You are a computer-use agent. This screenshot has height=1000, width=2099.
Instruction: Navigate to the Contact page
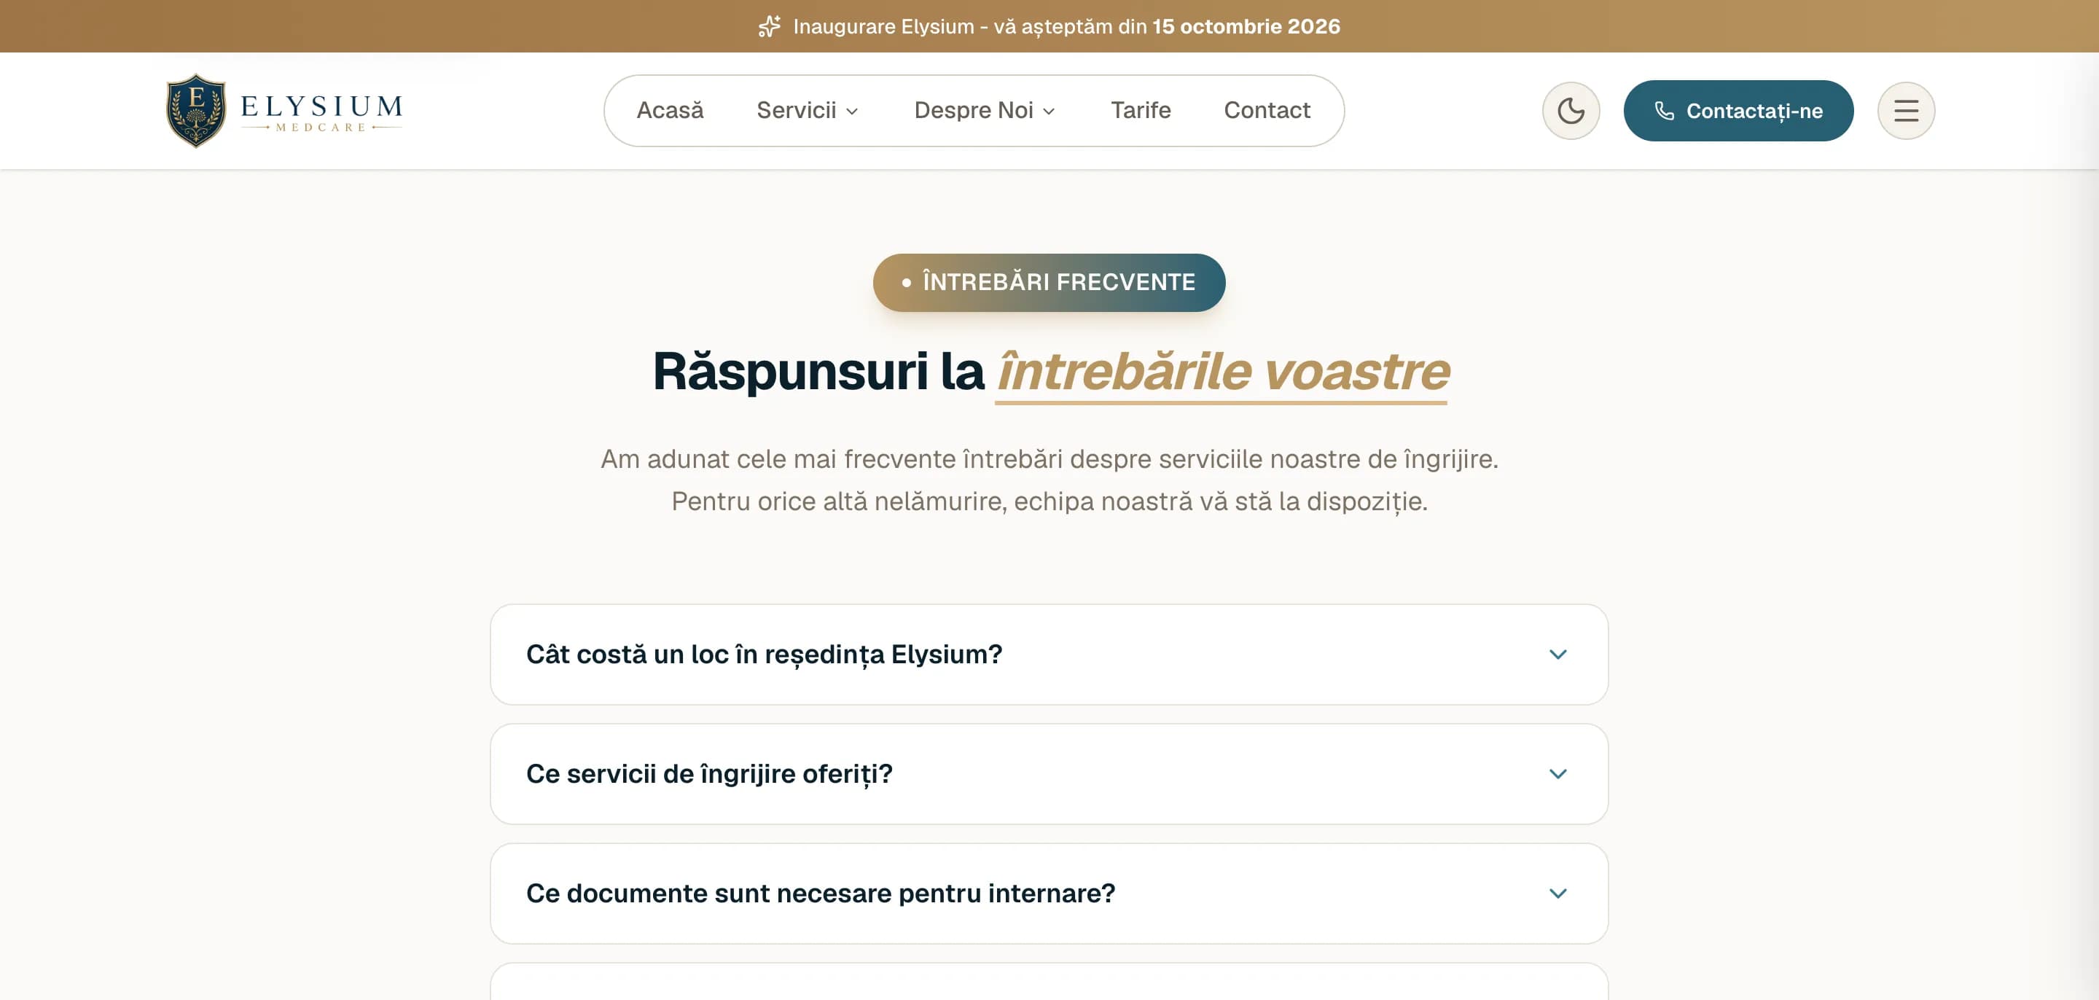[x=1266, y=110]
